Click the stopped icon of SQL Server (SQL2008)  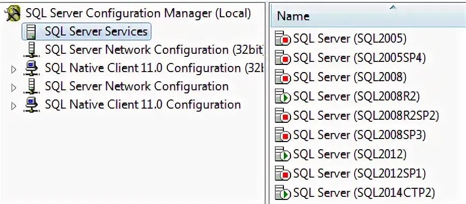282,77
